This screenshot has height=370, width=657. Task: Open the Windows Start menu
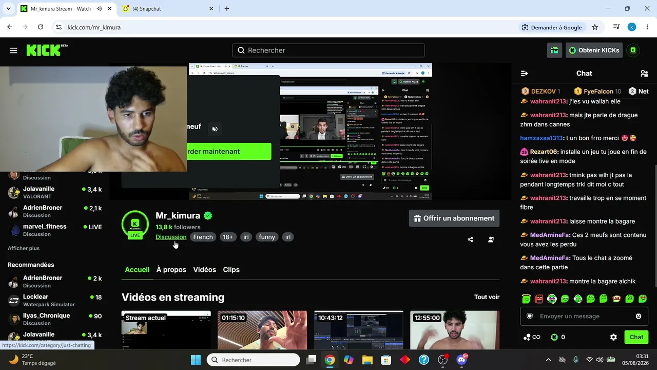(196, 360)
